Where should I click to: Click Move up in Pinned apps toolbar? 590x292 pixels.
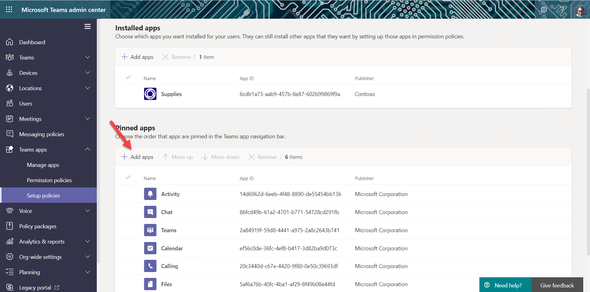click(178, 157)
